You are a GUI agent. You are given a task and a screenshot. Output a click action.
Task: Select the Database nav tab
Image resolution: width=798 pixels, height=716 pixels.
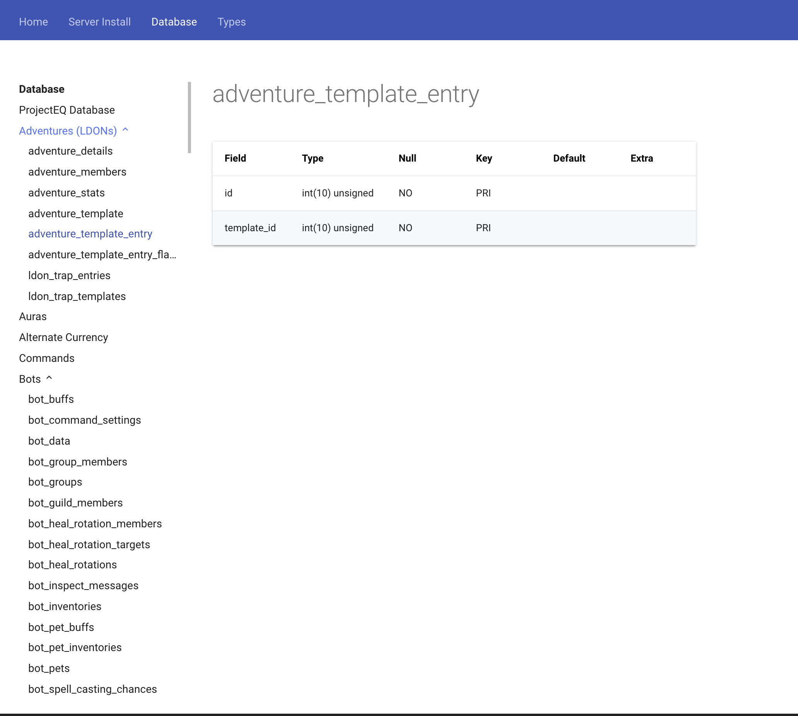[x=174, y=22]
